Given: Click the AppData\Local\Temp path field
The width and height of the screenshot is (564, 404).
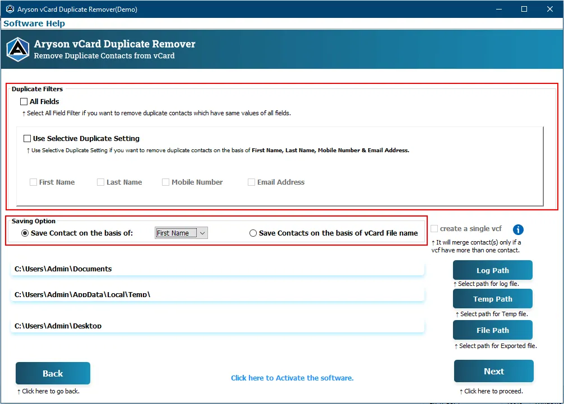Looking at the screenshot, I should tap(218, 295).
